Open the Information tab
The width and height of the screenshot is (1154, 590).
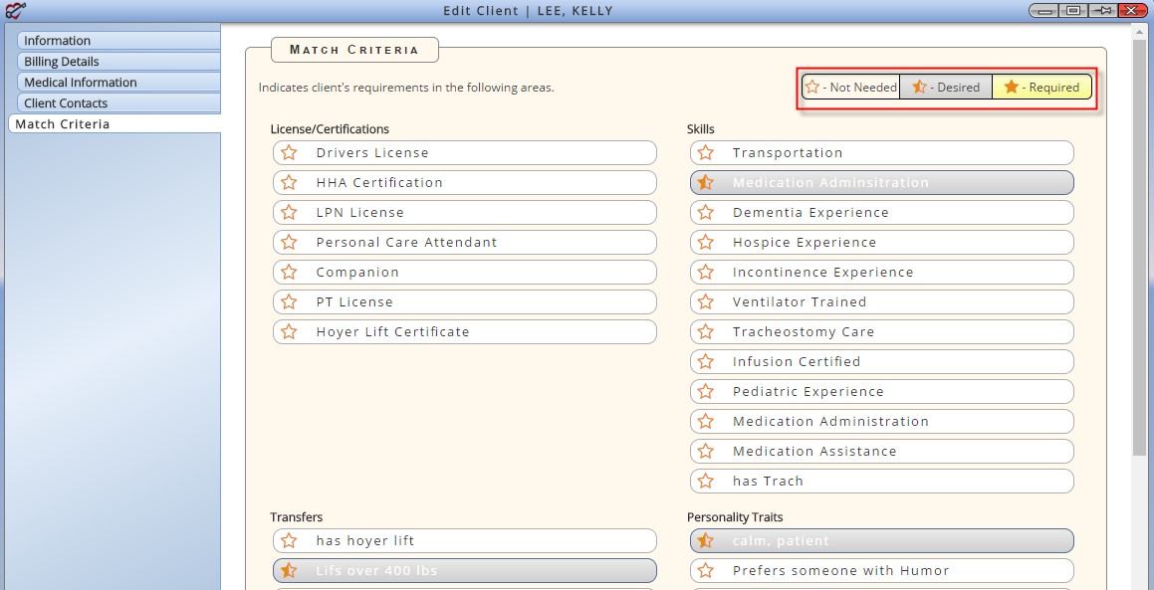pos(118,41)
